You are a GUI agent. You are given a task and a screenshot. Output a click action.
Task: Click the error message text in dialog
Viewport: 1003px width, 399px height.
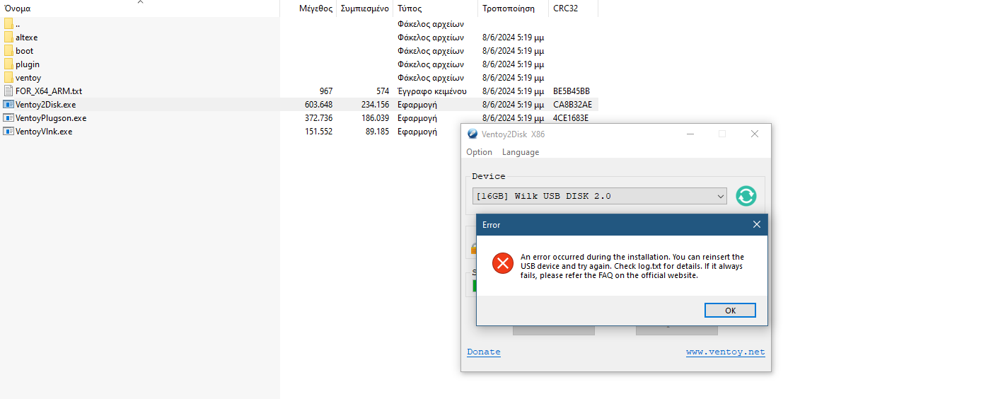[x=632, y=266]
